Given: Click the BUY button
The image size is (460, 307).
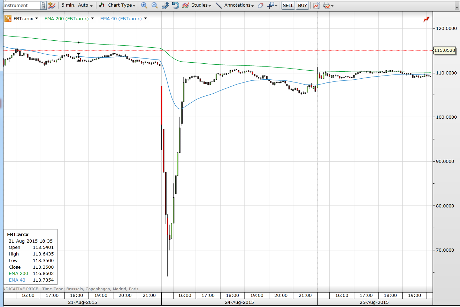Looking at the screenshot, I should click(x=302, y=5).
